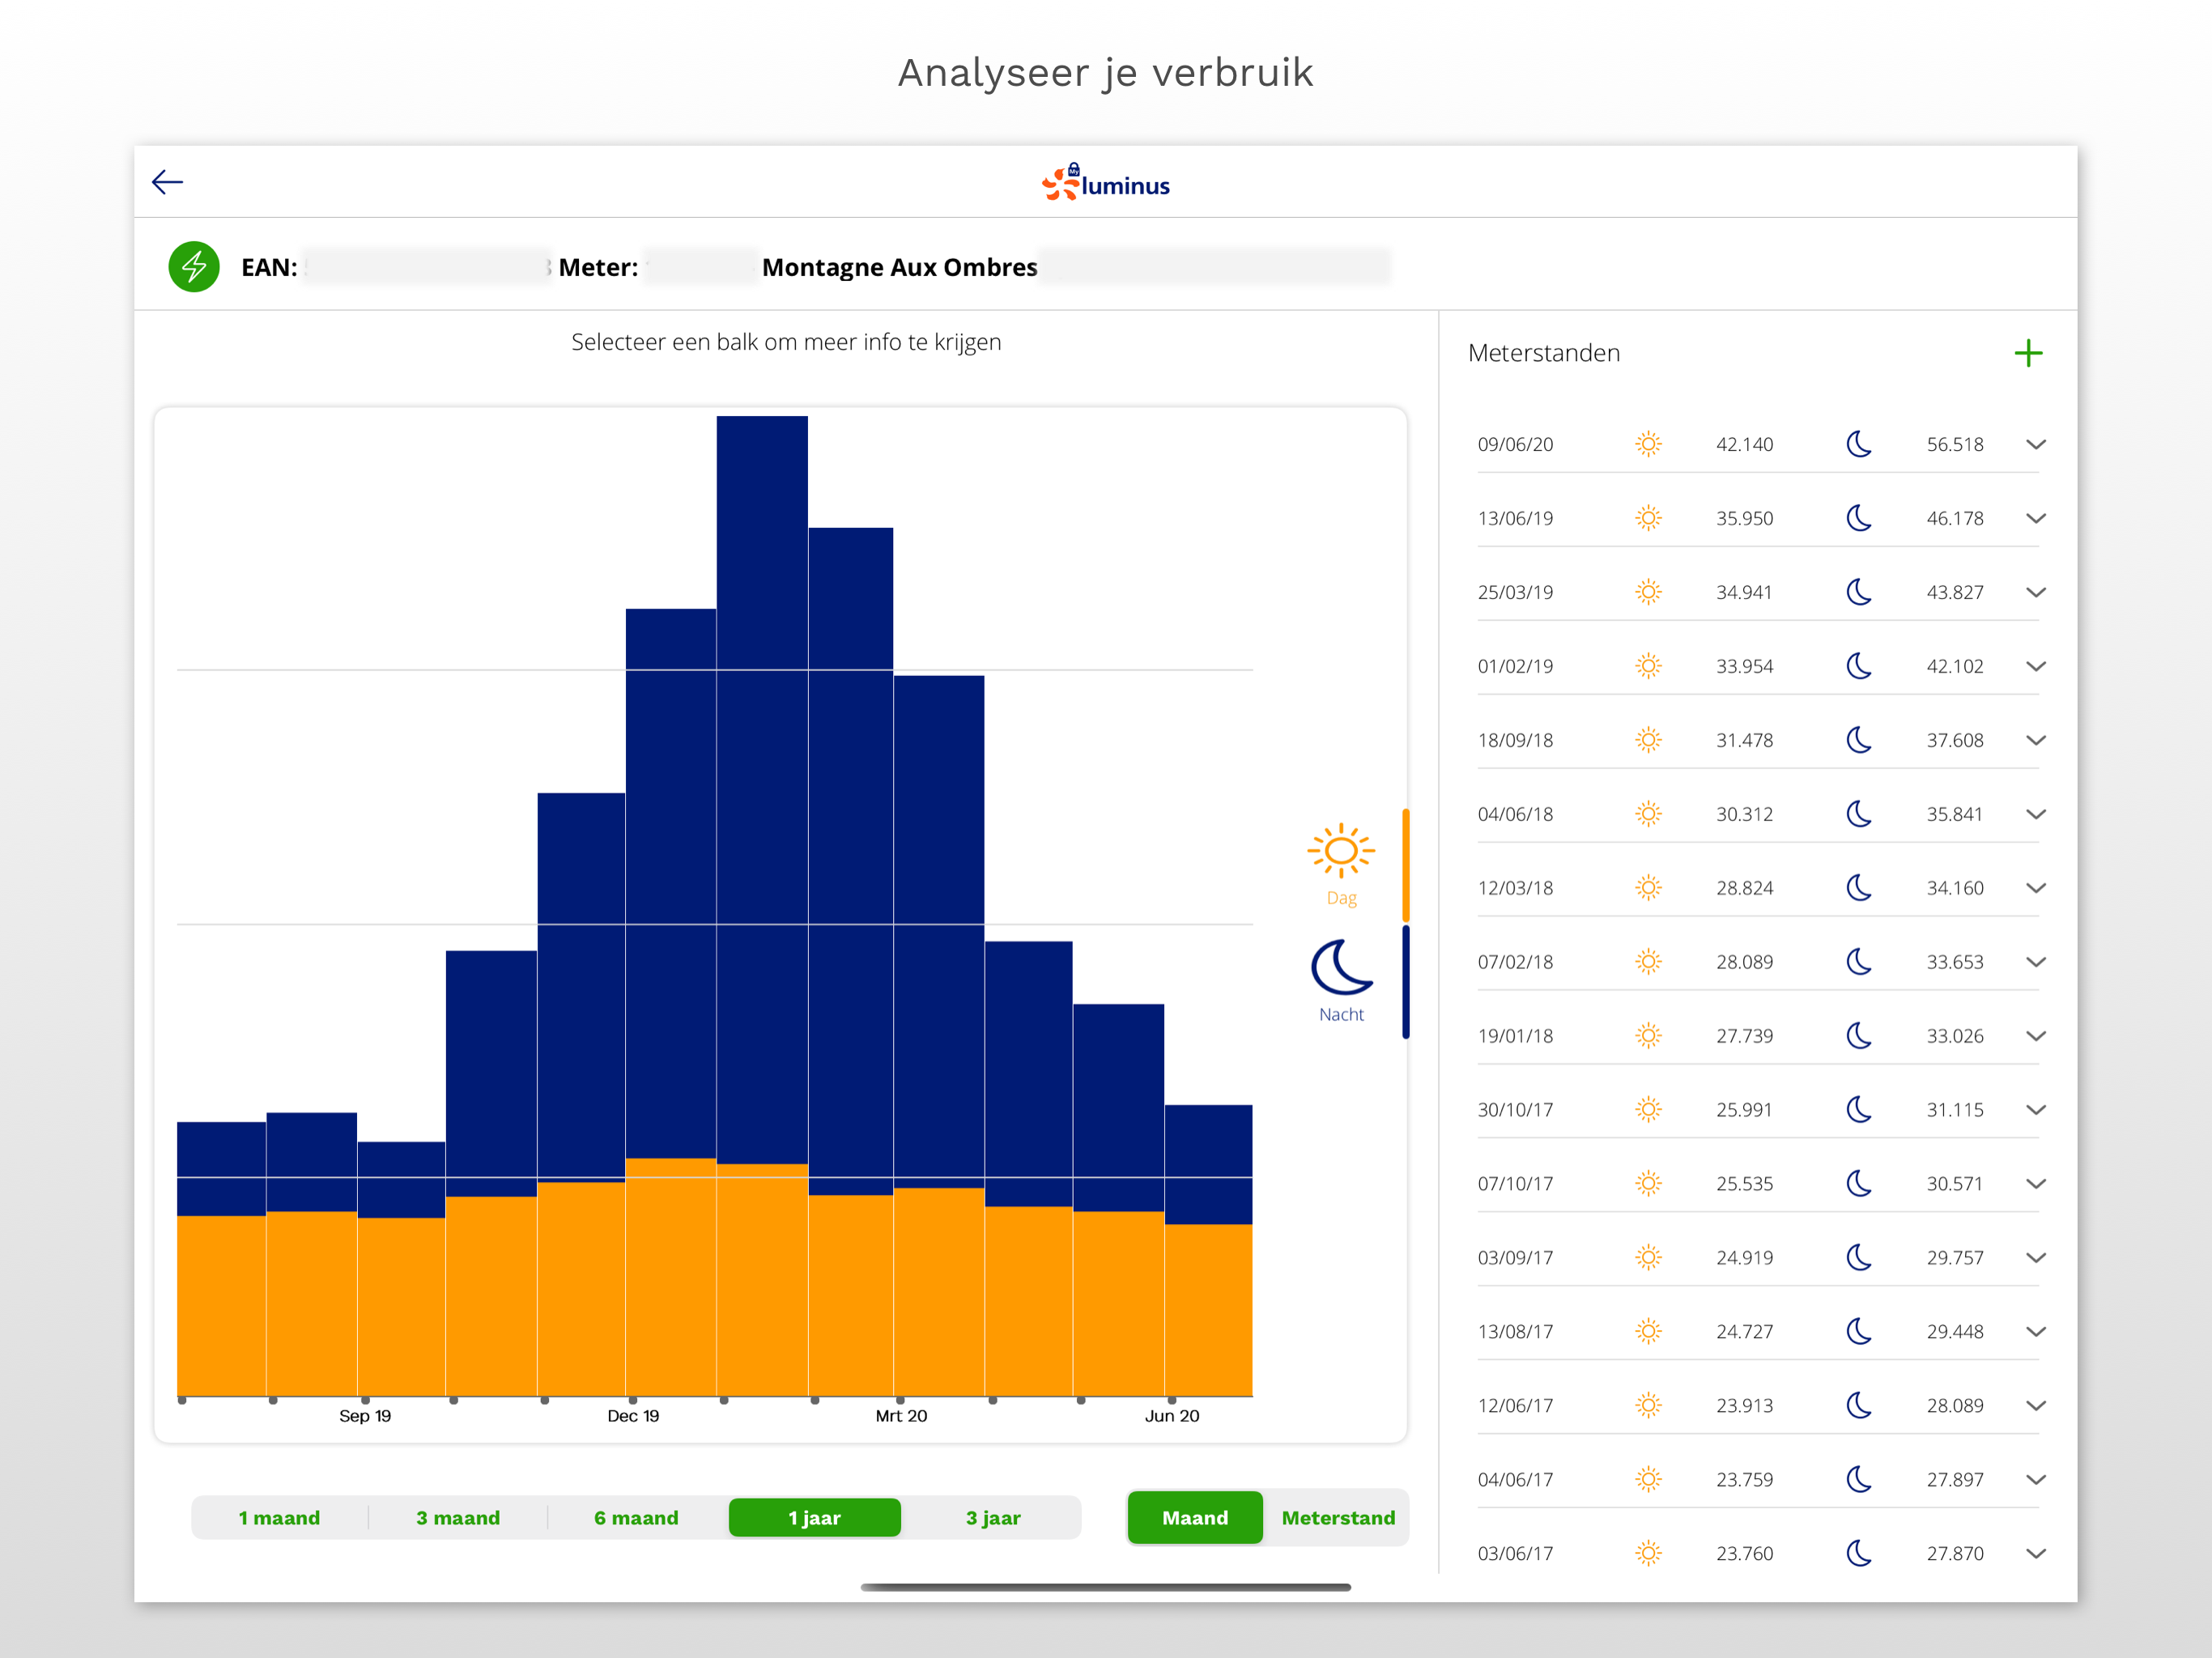Select the Maand view toggle

coord(1194,1517)
